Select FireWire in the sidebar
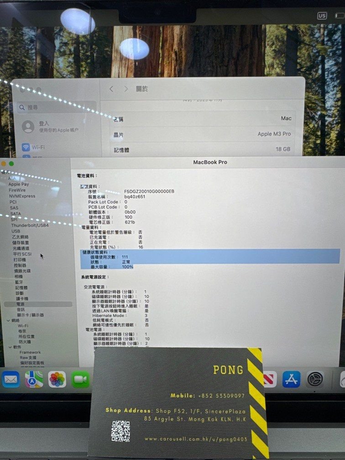The width and height of the screenshot is (345, 460). 17,190
